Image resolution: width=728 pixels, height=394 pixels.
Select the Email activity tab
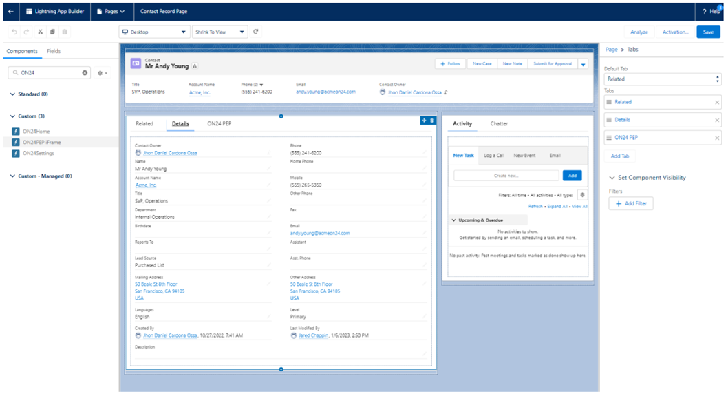click(555, 156)
